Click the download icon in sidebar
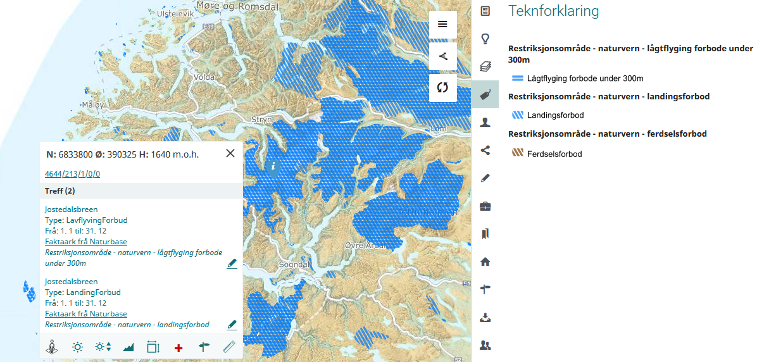 pyautogui.click(x=485, y=317)
